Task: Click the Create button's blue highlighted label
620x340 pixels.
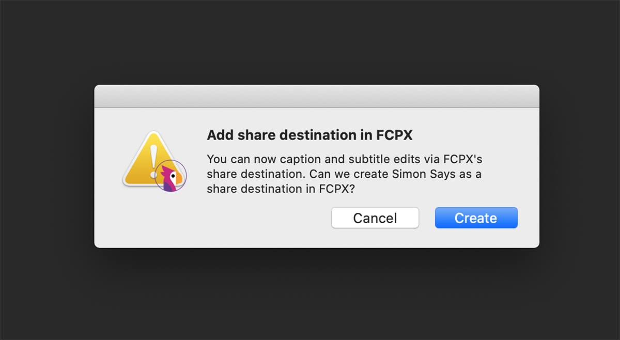Action: click(476, 218)
